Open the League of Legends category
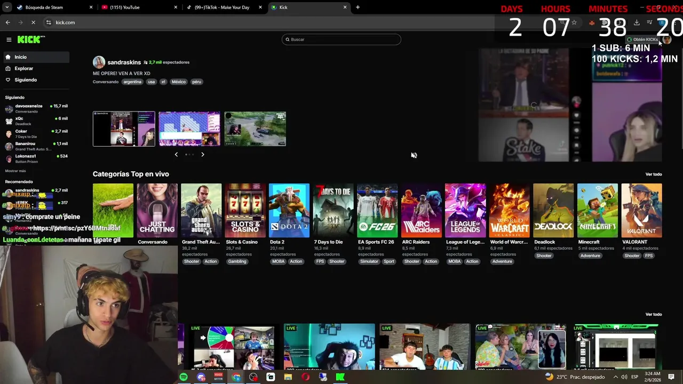 [x=465, y=211]
